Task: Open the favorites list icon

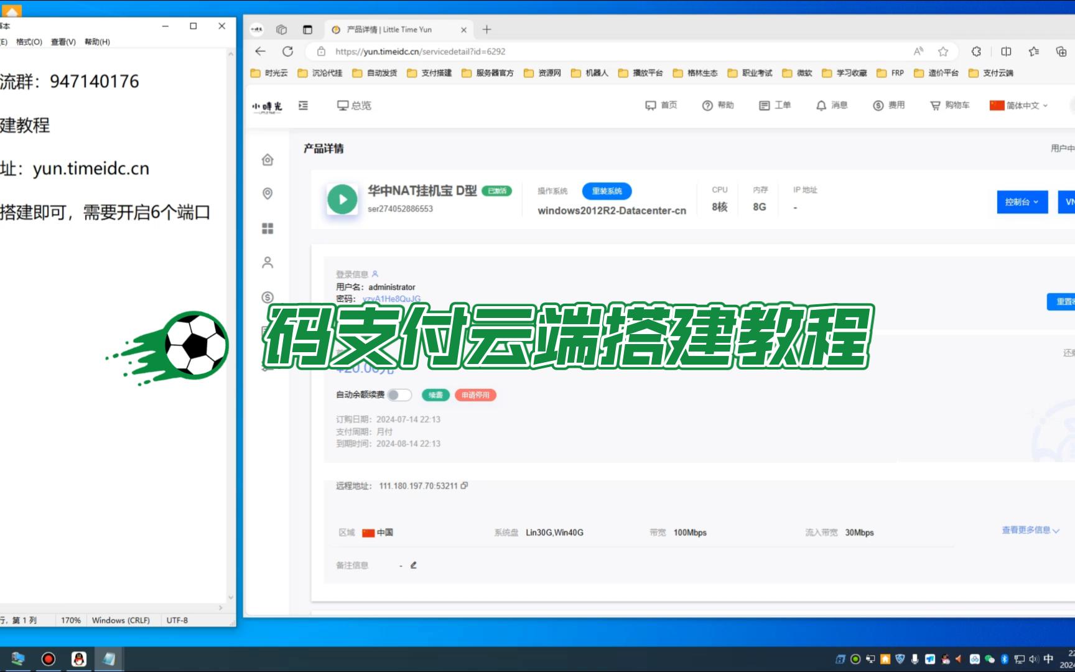Action: click(1034, 52)
